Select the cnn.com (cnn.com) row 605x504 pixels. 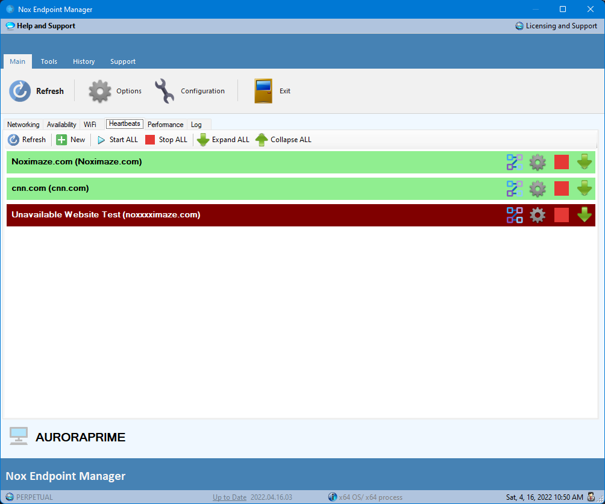point(301,189)
